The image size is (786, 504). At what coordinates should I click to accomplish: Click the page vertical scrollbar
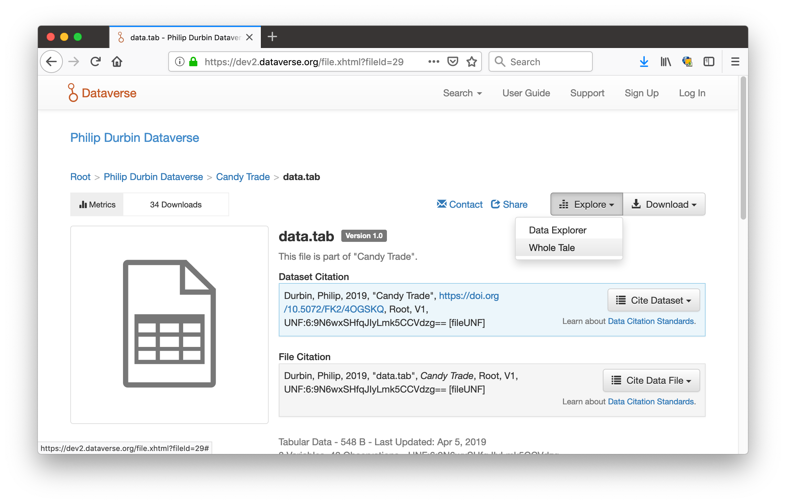[x=743, y=149]
